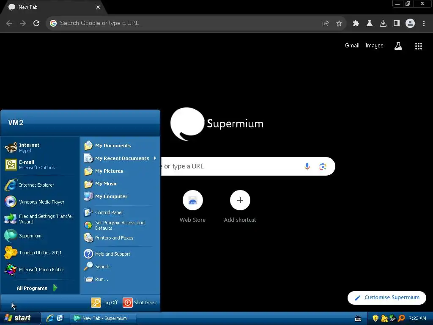The width and height of the screenshot is (433, 325).
Task: Open Microsoft Photo Editor
Action: (40, 270)
